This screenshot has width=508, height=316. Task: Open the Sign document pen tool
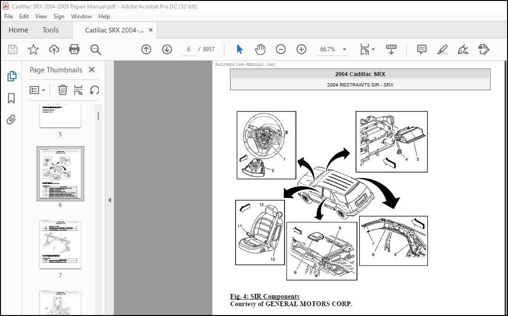(463, 49)
